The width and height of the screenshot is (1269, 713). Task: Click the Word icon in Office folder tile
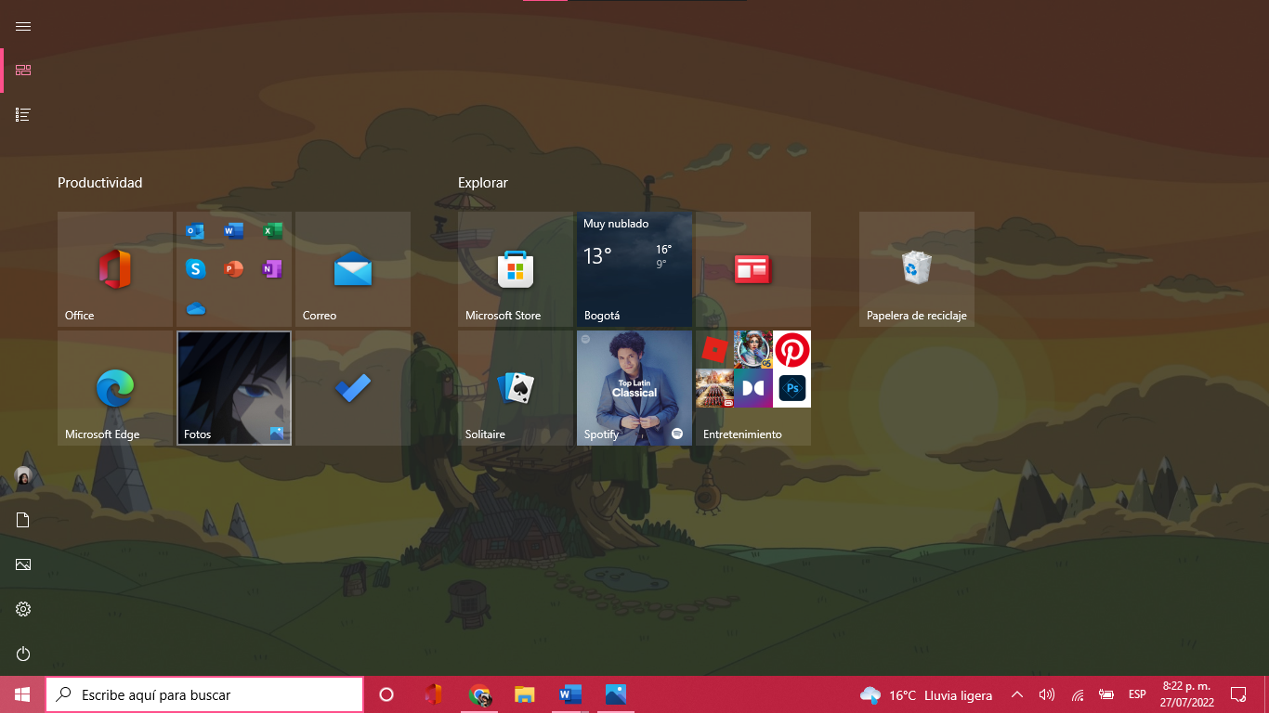pos(234,231)
